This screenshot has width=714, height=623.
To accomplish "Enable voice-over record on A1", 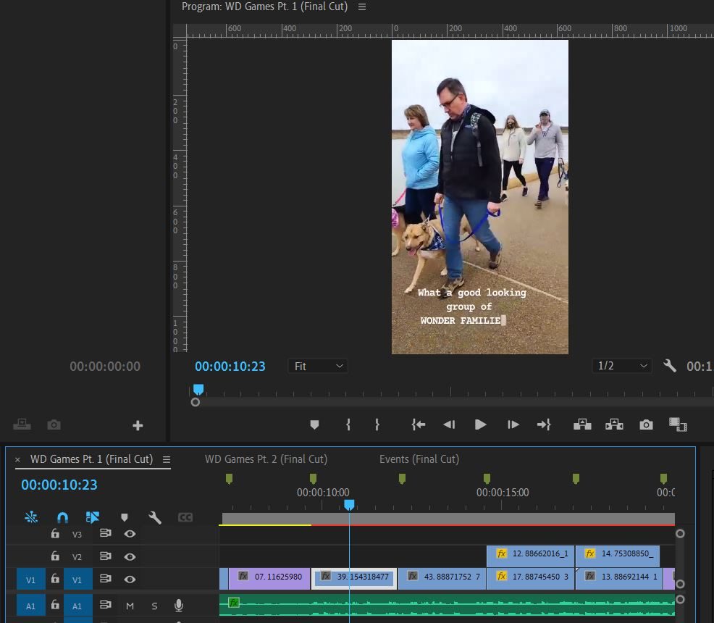I will [x=179, y=605].
